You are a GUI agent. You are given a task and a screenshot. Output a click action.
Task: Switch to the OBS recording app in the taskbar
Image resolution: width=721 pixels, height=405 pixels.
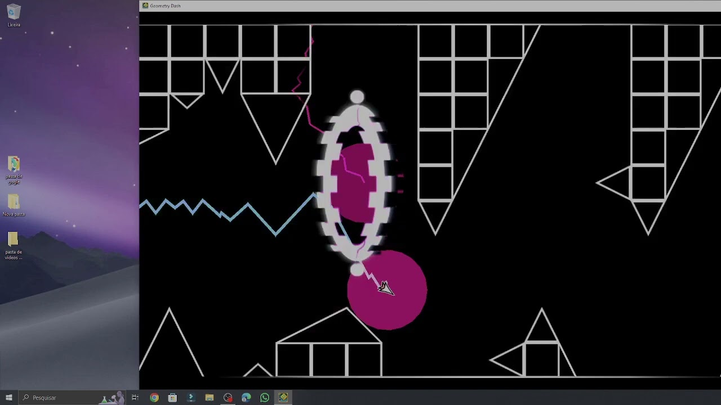click(x=228, y=398)
